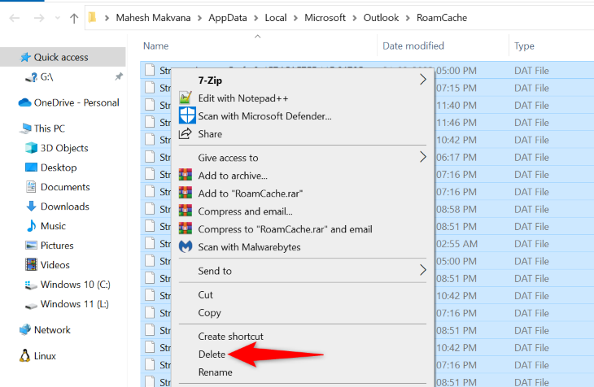Choose Rename from context menu
The width and height of the screenshot is (594, 387).
pos(303,372)
